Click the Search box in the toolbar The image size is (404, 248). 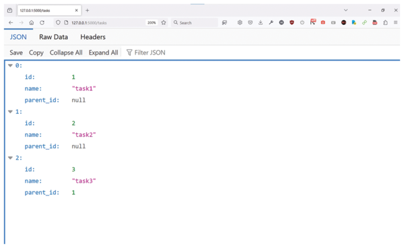pyautogui.click(x=195, y=23)
